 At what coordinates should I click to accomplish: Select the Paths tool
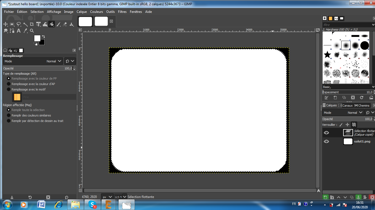pos(12,31)
